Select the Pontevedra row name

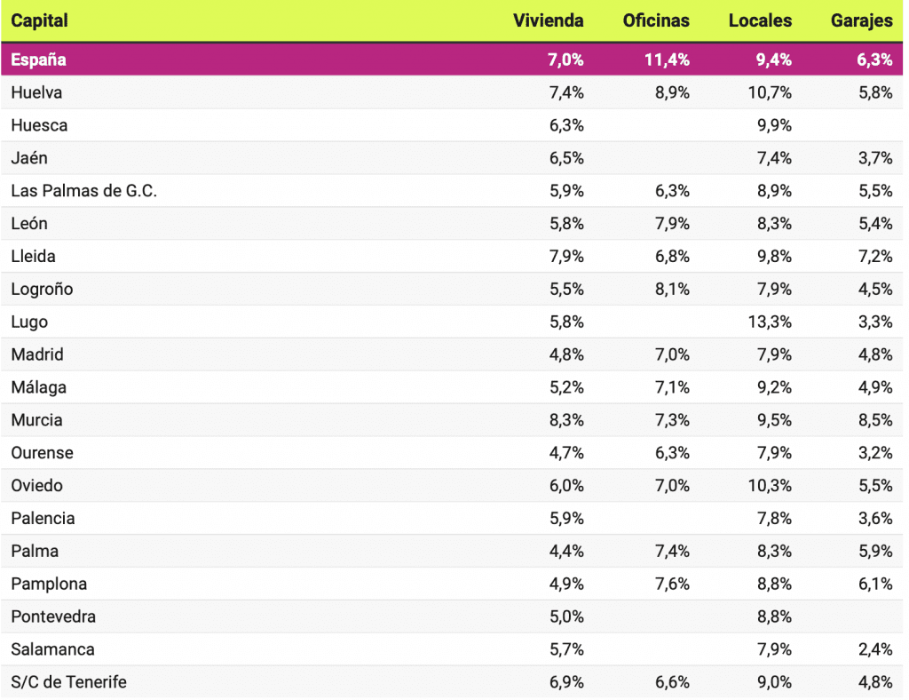(53, 616)
